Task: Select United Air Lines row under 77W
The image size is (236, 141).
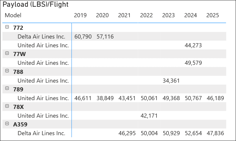Action: 43,63
